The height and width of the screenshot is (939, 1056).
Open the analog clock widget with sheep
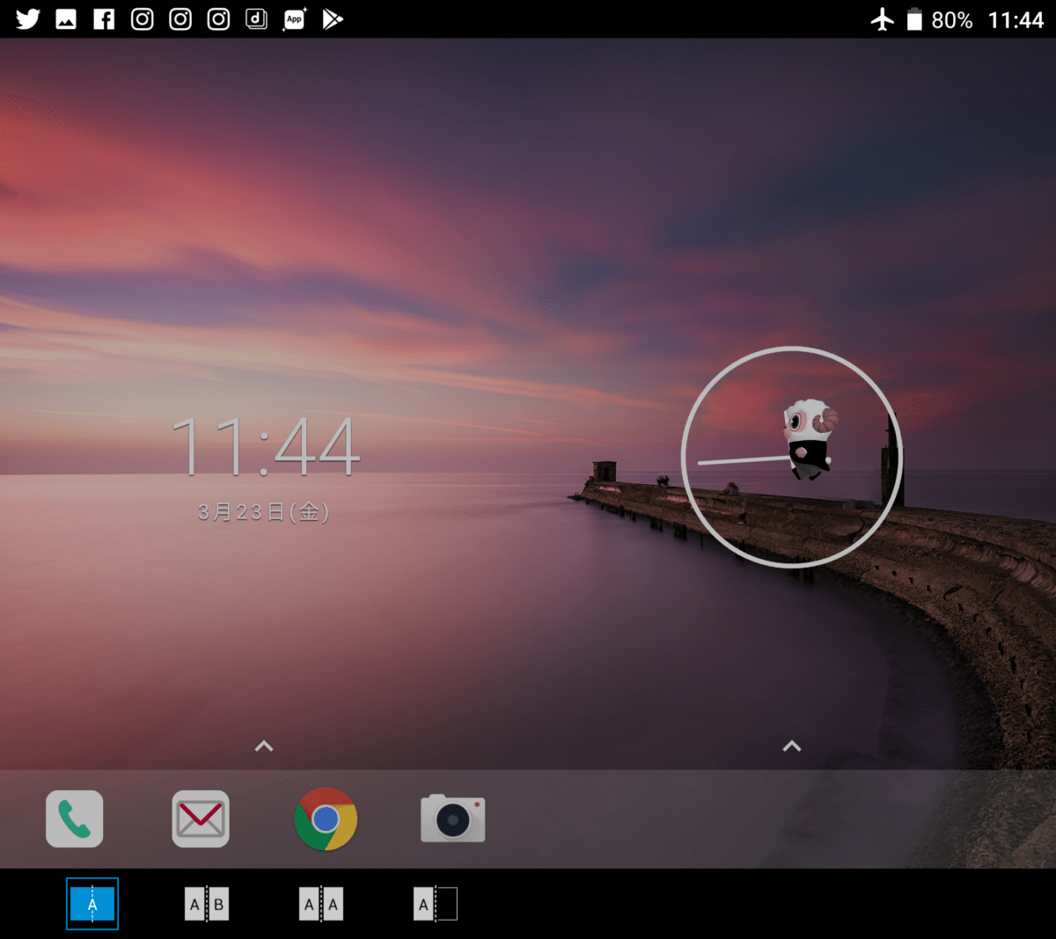tap(792, 457)
